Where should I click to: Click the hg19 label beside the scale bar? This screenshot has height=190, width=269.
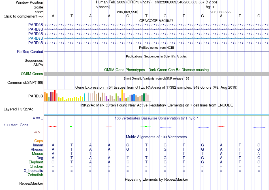(x=210, y=7)
